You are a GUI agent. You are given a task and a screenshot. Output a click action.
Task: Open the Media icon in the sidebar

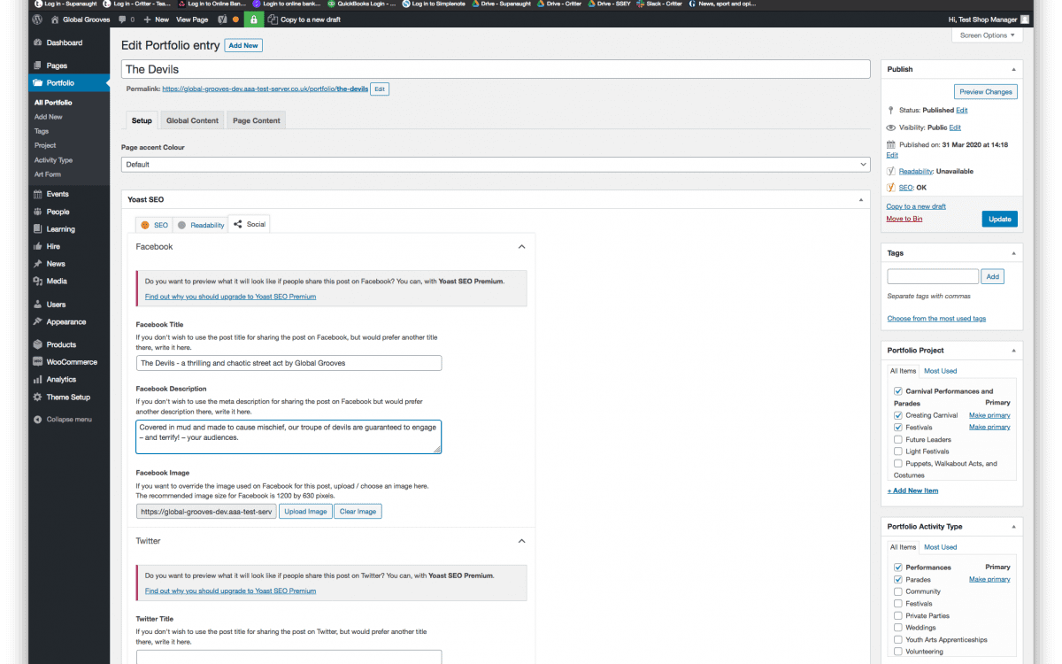coord(37,281)
